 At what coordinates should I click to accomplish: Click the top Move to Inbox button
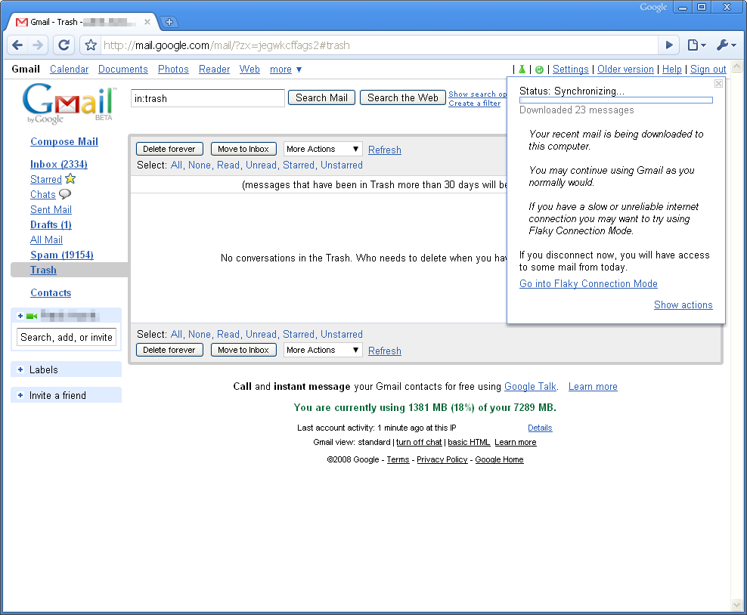[243, 149]
